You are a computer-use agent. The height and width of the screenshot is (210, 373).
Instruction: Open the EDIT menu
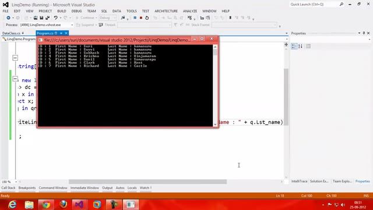(x=17, y=11)
